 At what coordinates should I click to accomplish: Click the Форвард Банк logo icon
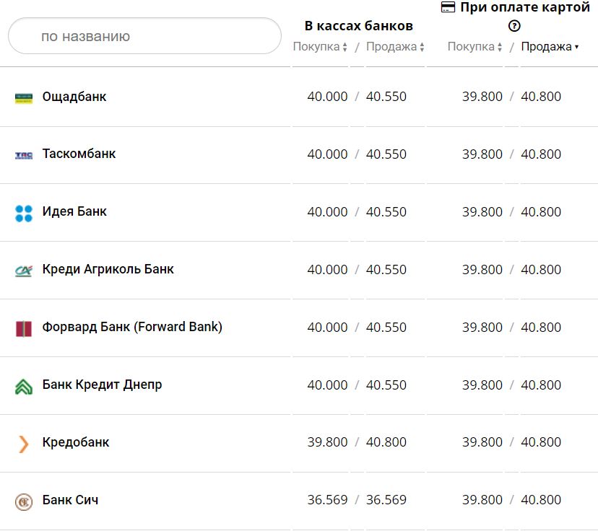coord(24,328)
